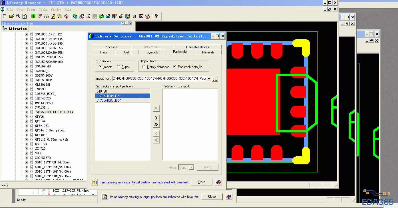Click the PROP property verification icon

[40, 16]
